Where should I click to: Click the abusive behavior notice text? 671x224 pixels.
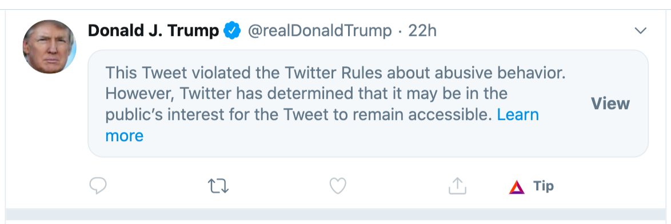pyautogui.click(x=335, y=73)
